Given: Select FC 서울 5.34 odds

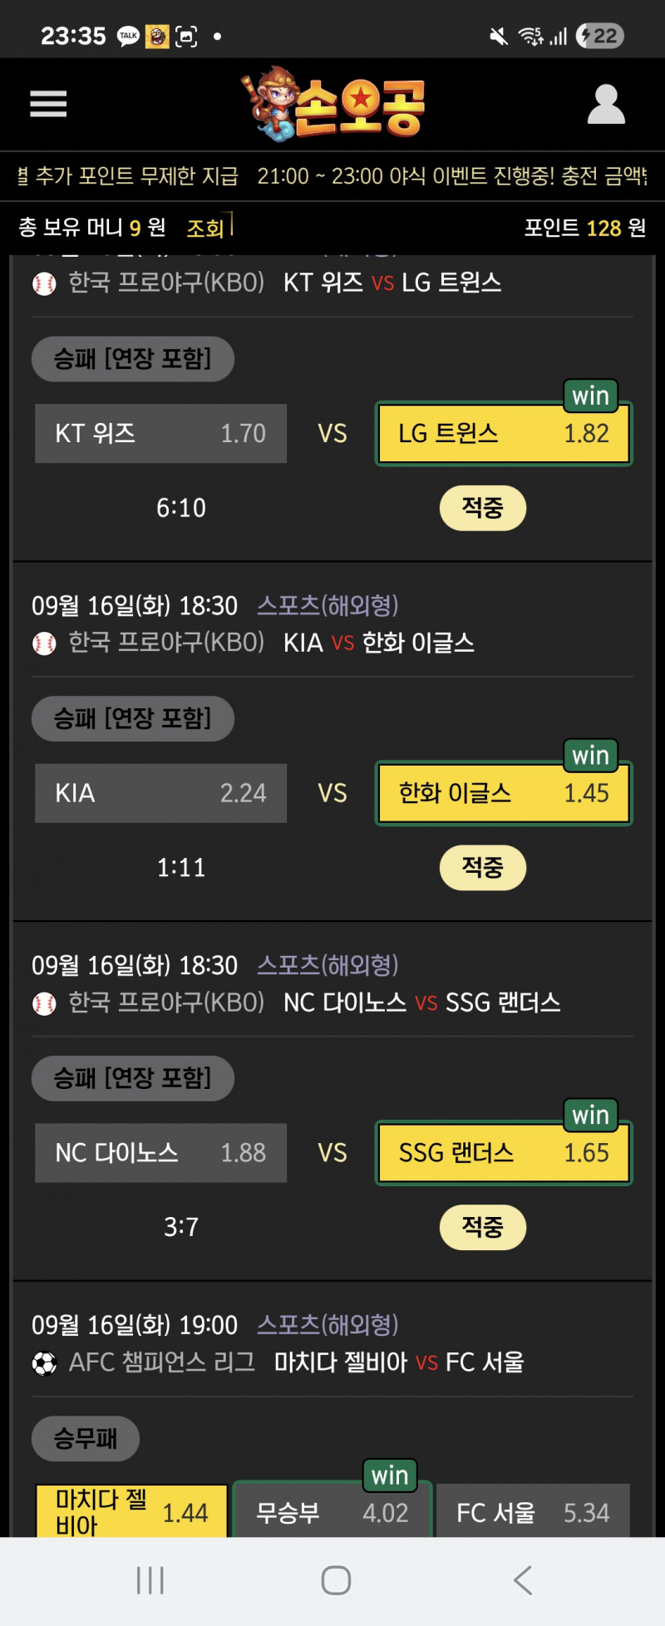Looking at the screenshot, I should (x=533, y=1512).
